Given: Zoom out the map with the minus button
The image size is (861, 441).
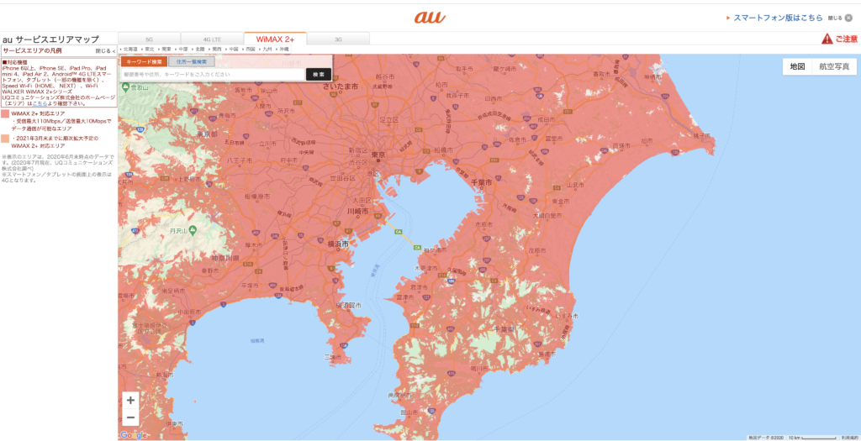Looking at the screenshot, I should click(130, 418).
